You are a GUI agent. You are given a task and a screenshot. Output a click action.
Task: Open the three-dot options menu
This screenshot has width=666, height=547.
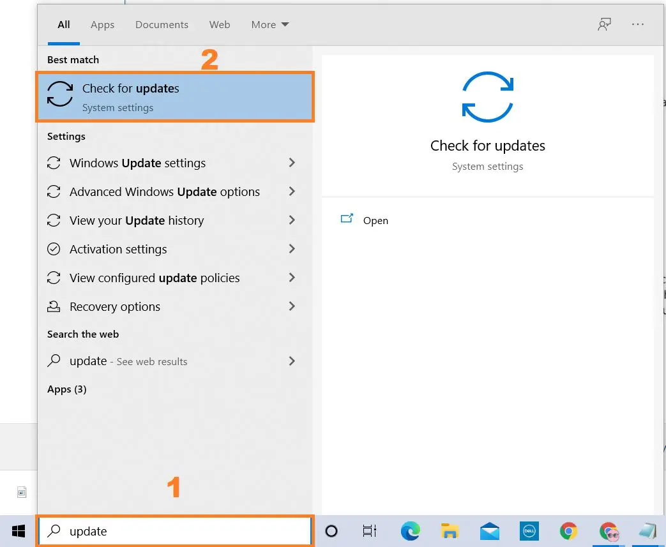637,25
